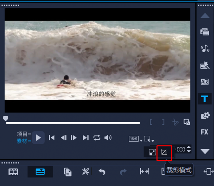Set the mark-in left bracket

(x=151, y=122)
